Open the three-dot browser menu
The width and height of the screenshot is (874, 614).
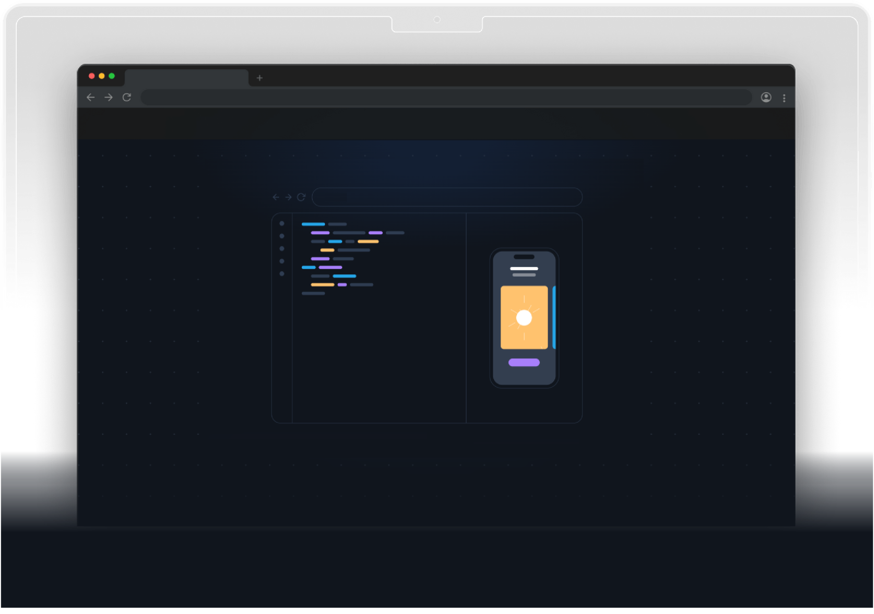784,98
